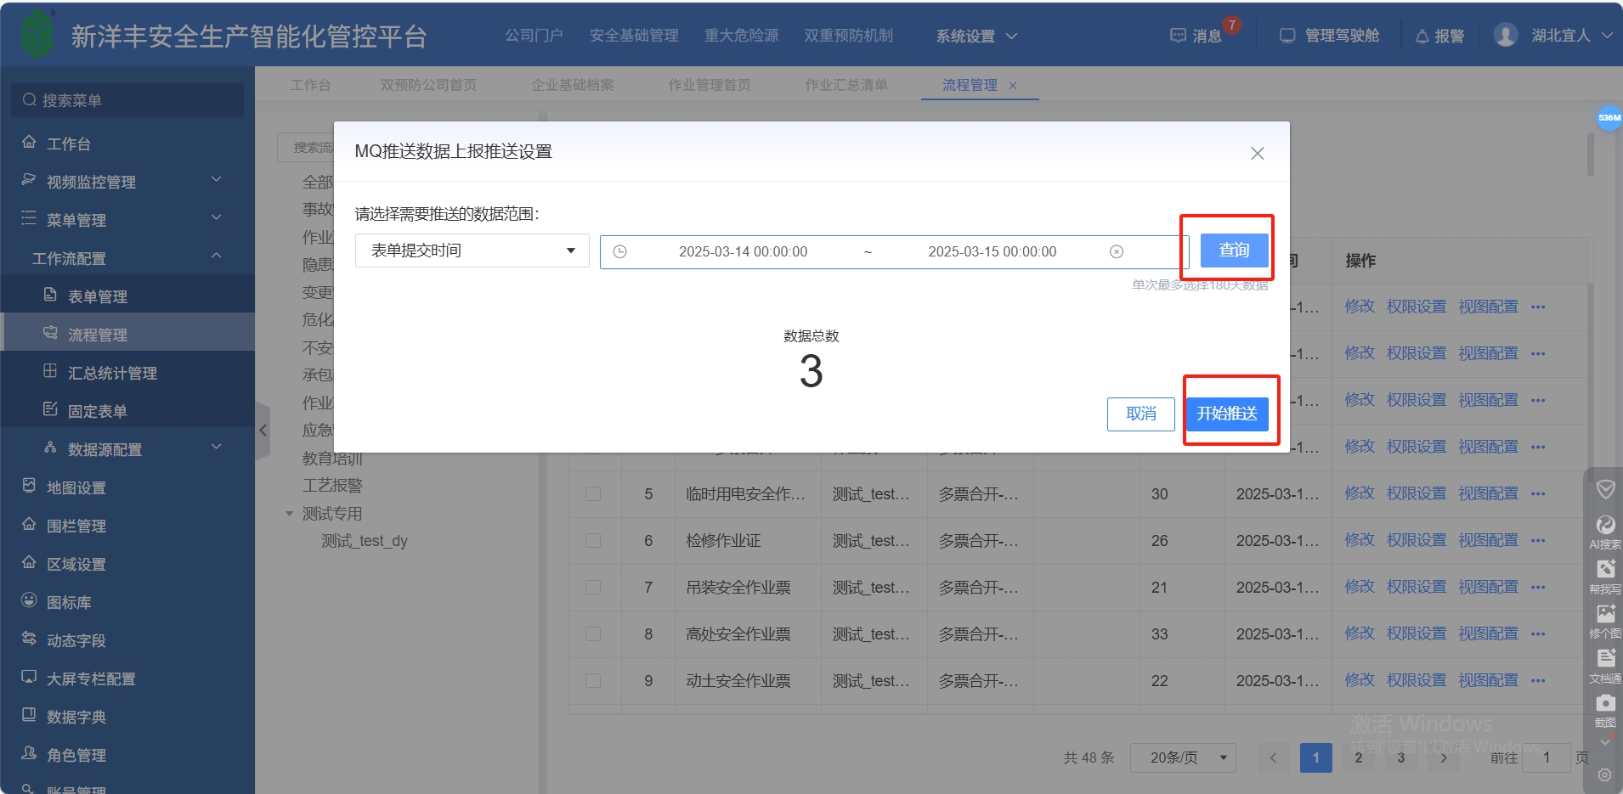Click the page-jump input box
Screen dimensions: 1623x794
coord(1546,757)
